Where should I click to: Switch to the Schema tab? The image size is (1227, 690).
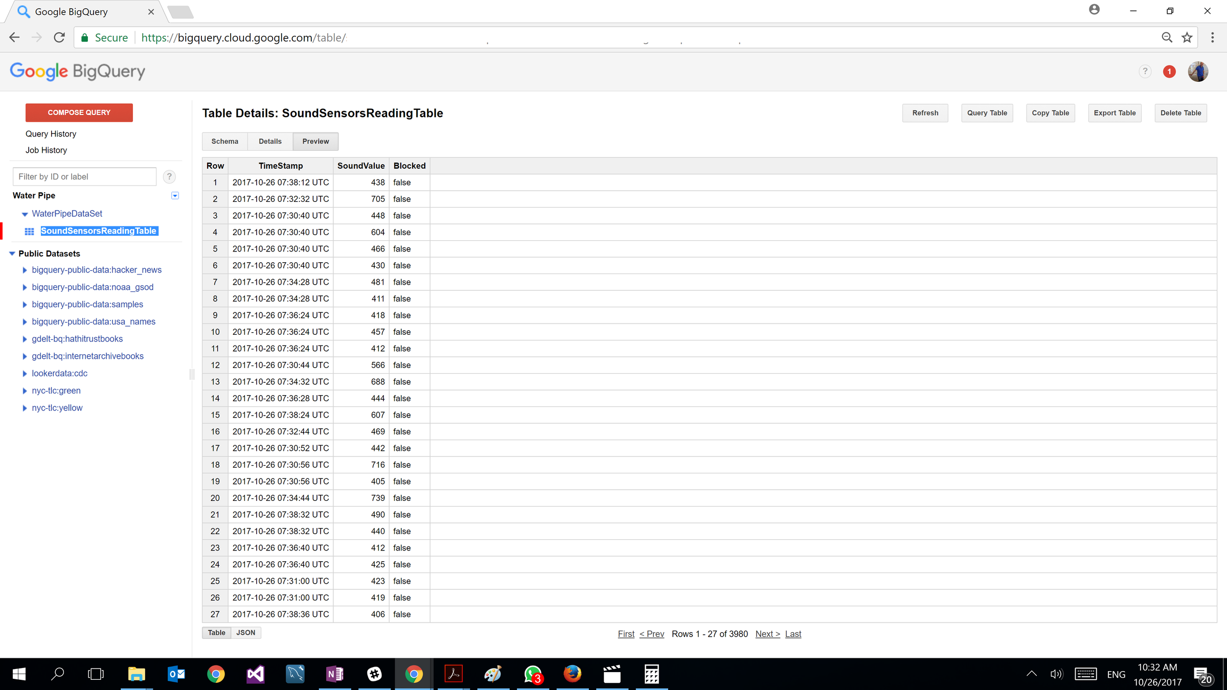(224, 142)
